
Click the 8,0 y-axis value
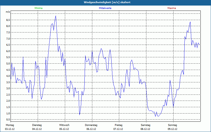click(x=8, y=26)
